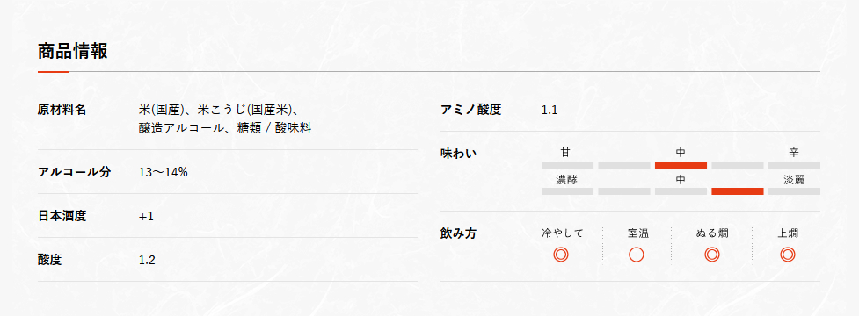This screenshot has width=859, height=316.
Task: Click the double circle under ぬる燗
Action: (x=711, y=255)
